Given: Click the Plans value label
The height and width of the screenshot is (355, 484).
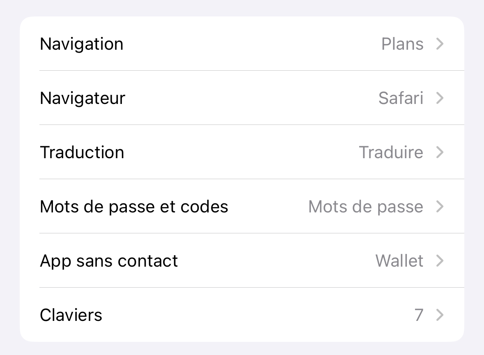Looking at the screenshot, I should (402, 44).
